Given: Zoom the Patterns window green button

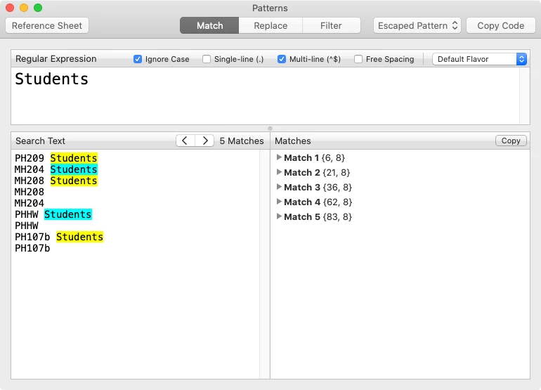Looking at the screenshot, I should (38, 8).
